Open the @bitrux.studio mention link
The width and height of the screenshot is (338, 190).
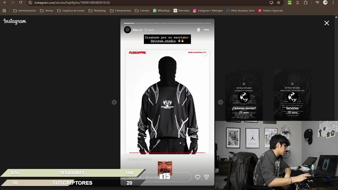click(163, 41)
